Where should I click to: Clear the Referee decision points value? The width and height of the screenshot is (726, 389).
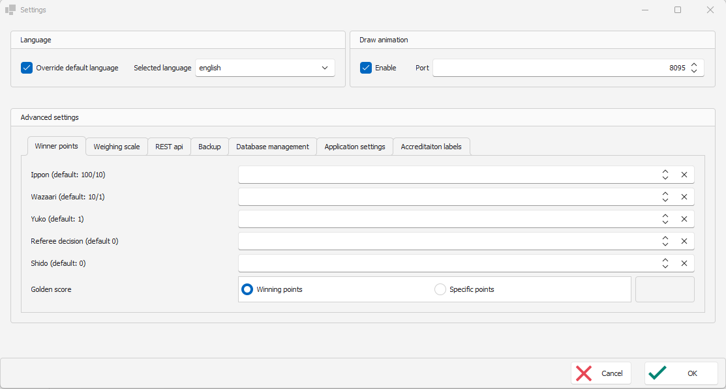(x=684, y=242)
